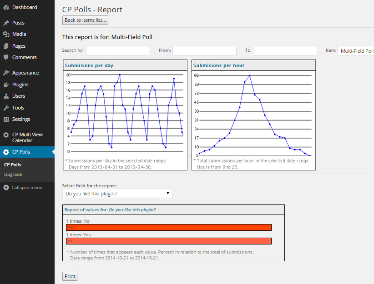Viewport: 374px width, 284px height.
Task: Click the Appearance paintbrush icon
Action: click(6, 73)
